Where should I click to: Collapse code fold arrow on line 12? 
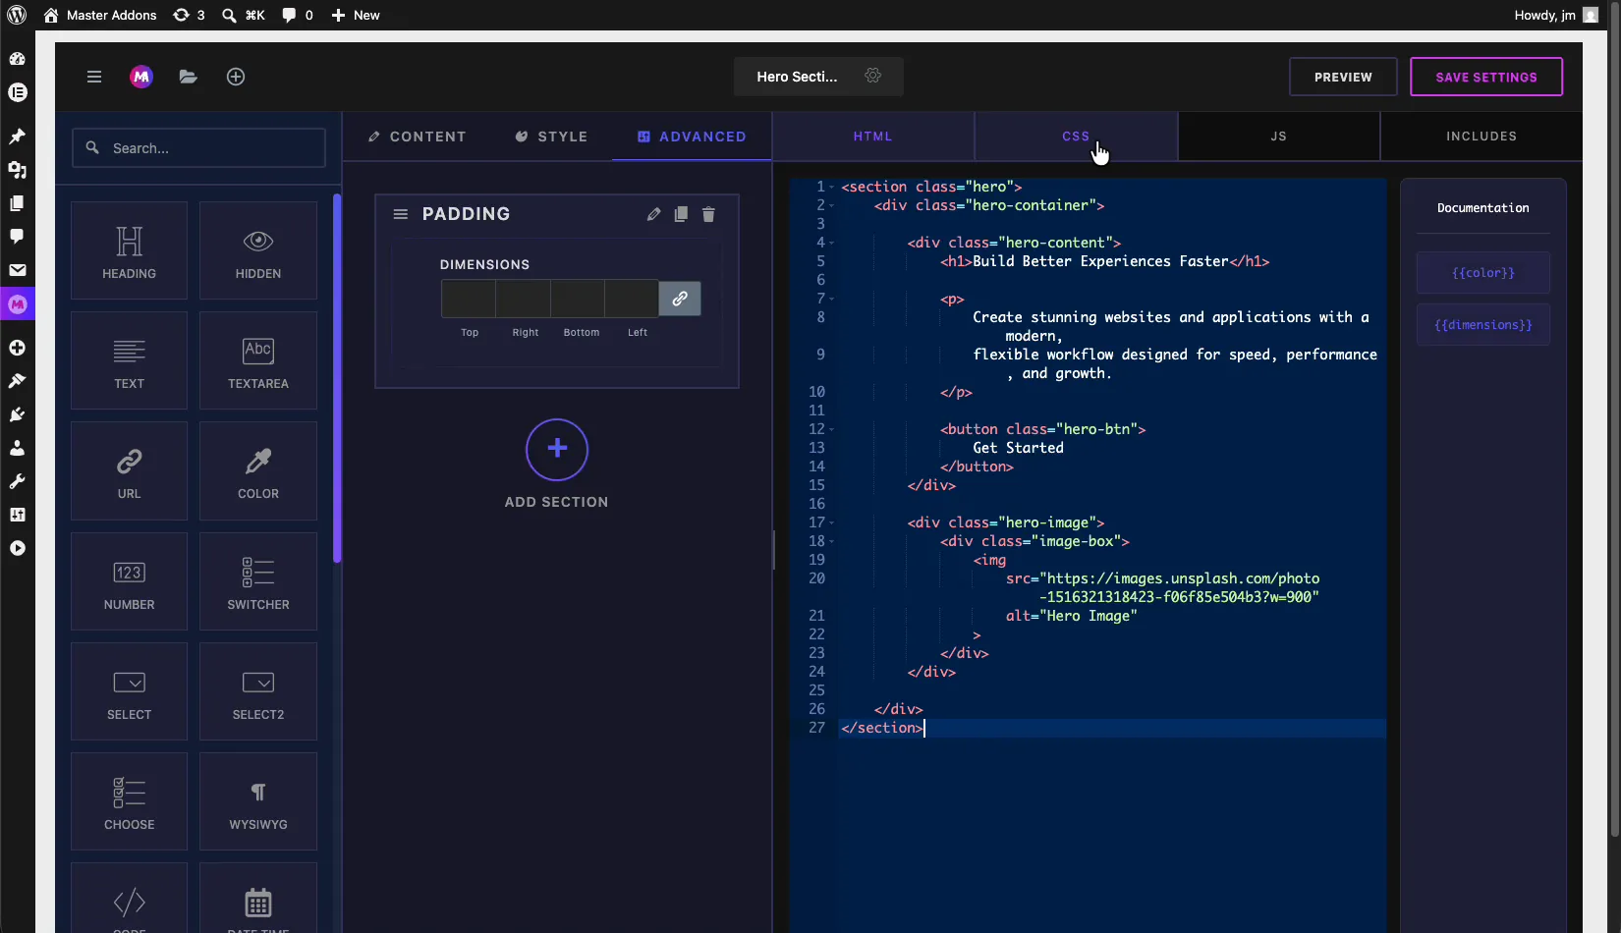click(831, 429)
